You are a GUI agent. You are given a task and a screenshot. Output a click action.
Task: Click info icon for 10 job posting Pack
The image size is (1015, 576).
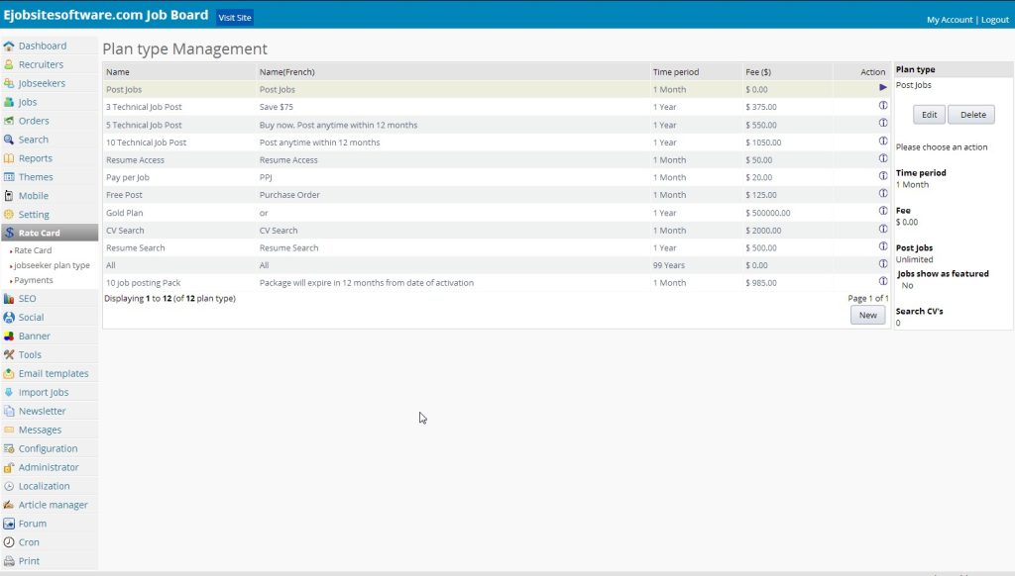coord(883,281)
